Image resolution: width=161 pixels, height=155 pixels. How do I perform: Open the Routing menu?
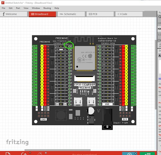coord(47,8)
